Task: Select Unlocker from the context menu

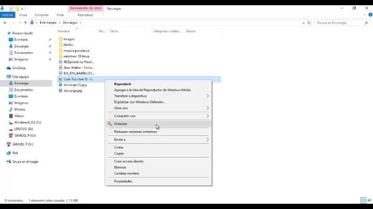Action: (x=159, y=124)
